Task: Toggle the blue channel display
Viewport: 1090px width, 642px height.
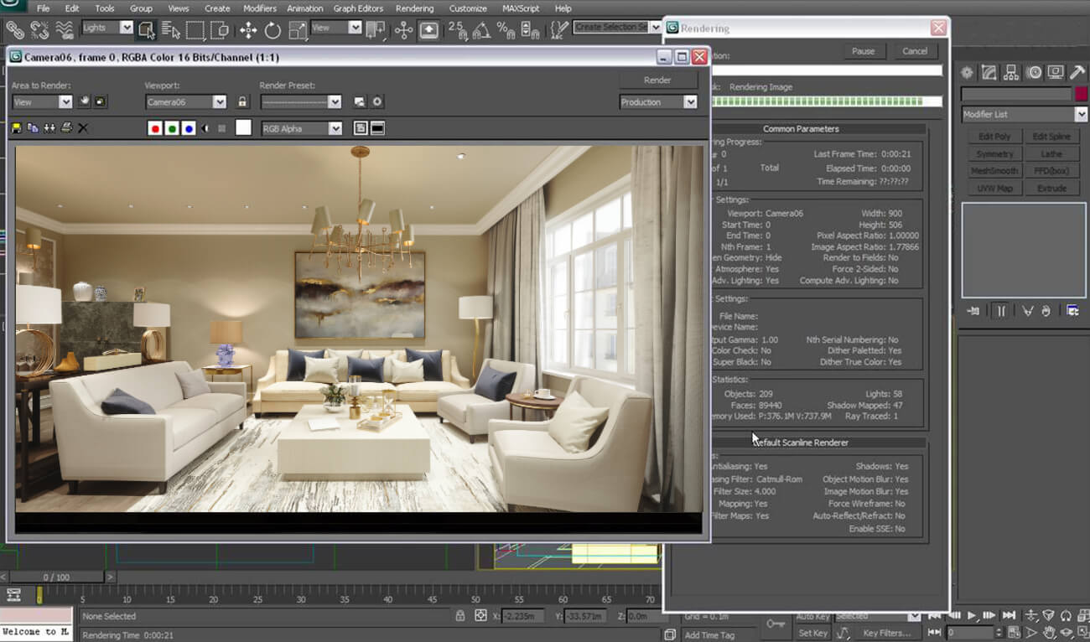Action: 189,128
